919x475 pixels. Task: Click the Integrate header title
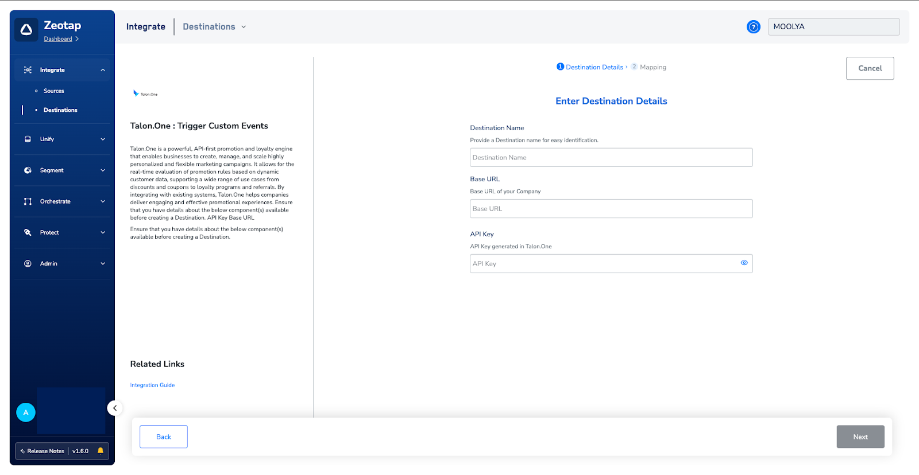(x=146, y=27)
